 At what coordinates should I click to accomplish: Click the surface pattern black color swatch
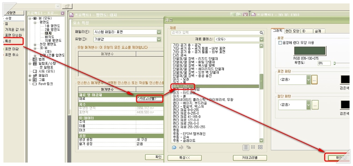345,80
